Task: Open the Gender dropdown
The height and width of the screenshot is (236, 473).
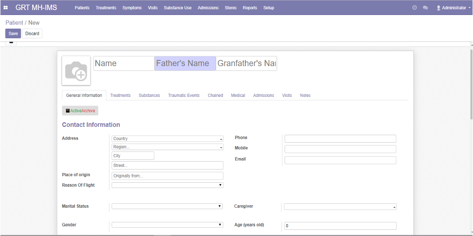Action: (x=167, y=225)
